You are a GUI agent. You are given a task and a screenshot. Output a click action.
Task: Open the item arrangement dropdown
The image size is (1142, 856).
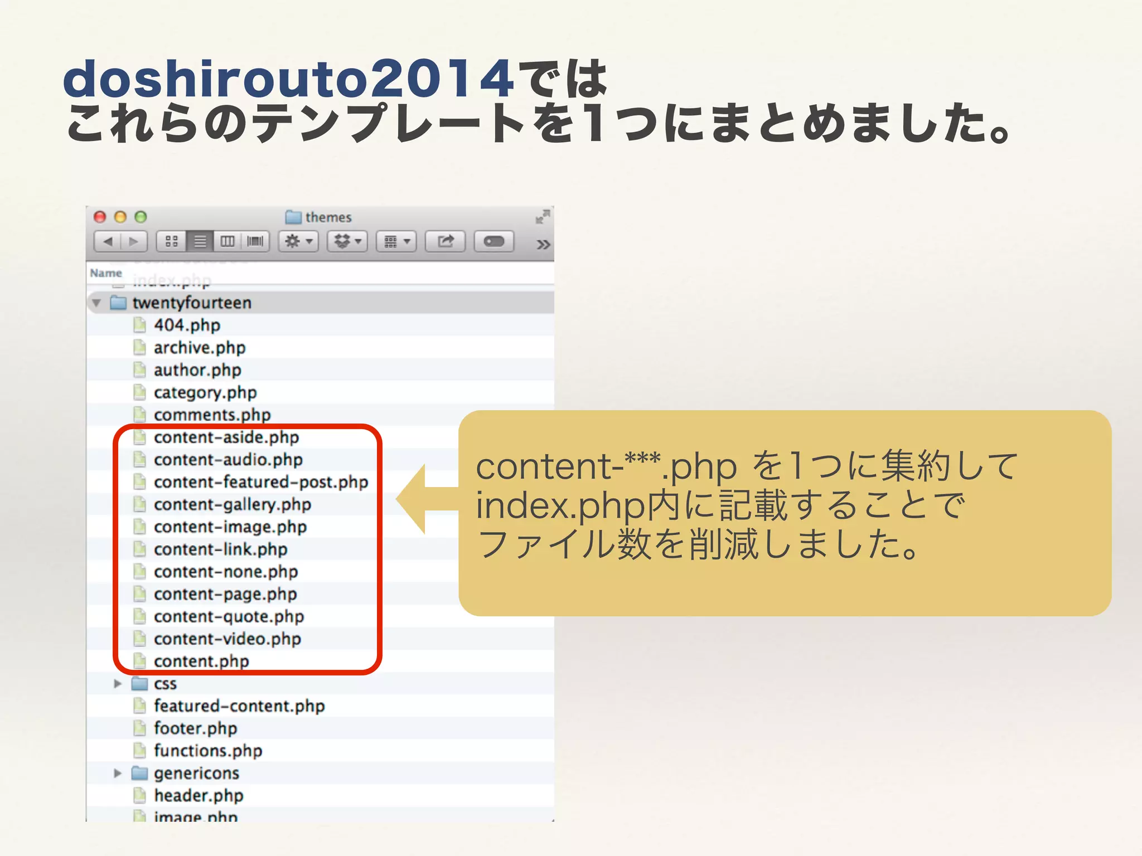396,241
